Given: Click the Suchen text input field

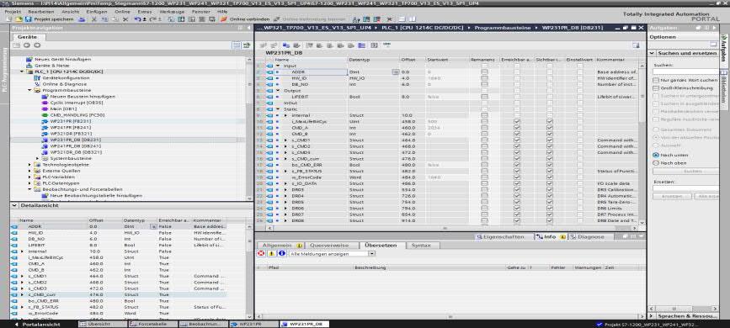Looking at the screenshot, I should point(685,71).
